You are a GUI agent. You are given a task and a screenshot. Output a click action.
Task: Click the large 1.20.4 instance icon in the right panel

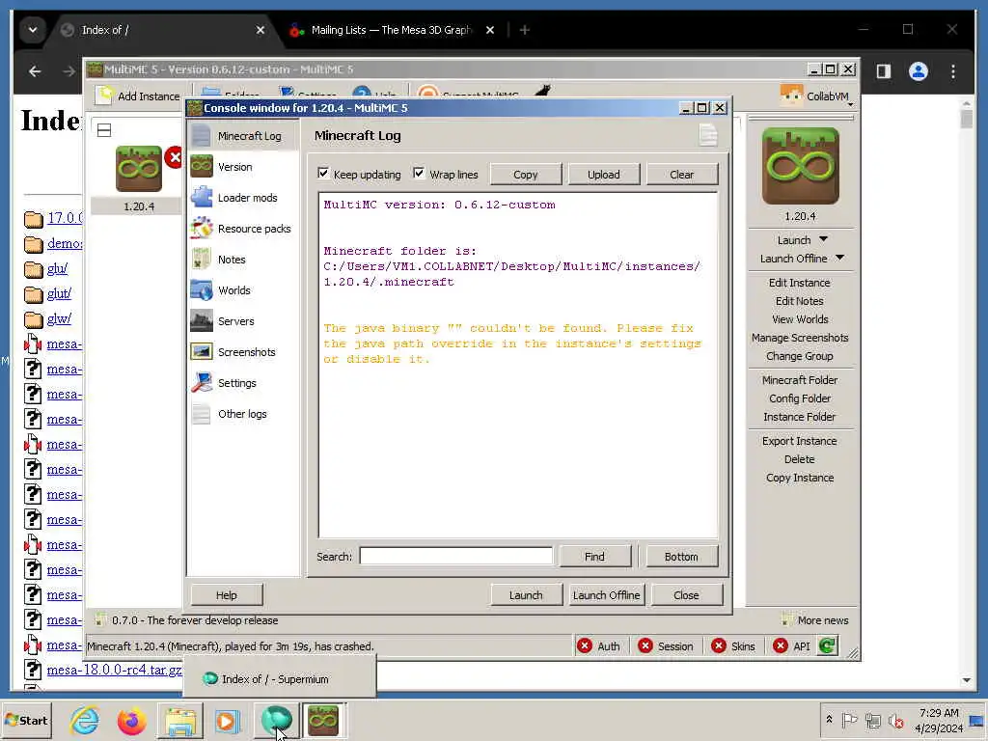point(800,166)
